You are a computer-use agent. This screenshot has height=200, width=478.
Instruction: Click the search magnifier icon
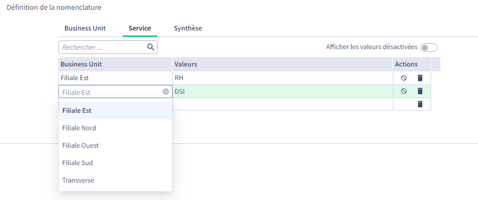(151, 47)
